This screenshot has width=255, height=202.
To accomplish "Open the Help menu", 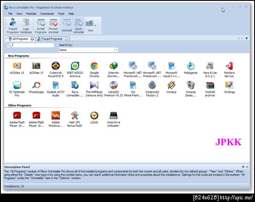I will [x=71, y=14].
